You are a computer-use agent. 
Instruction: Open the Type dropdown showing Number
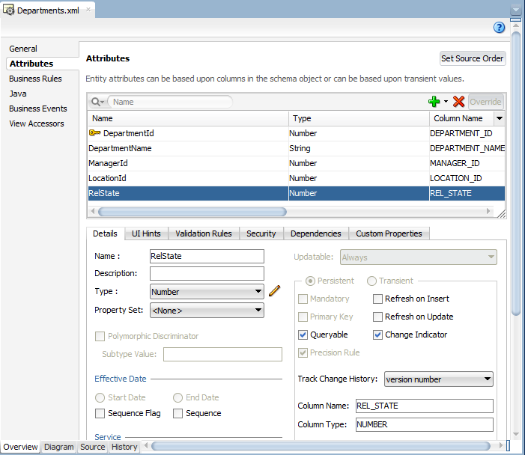click(207, 291)
